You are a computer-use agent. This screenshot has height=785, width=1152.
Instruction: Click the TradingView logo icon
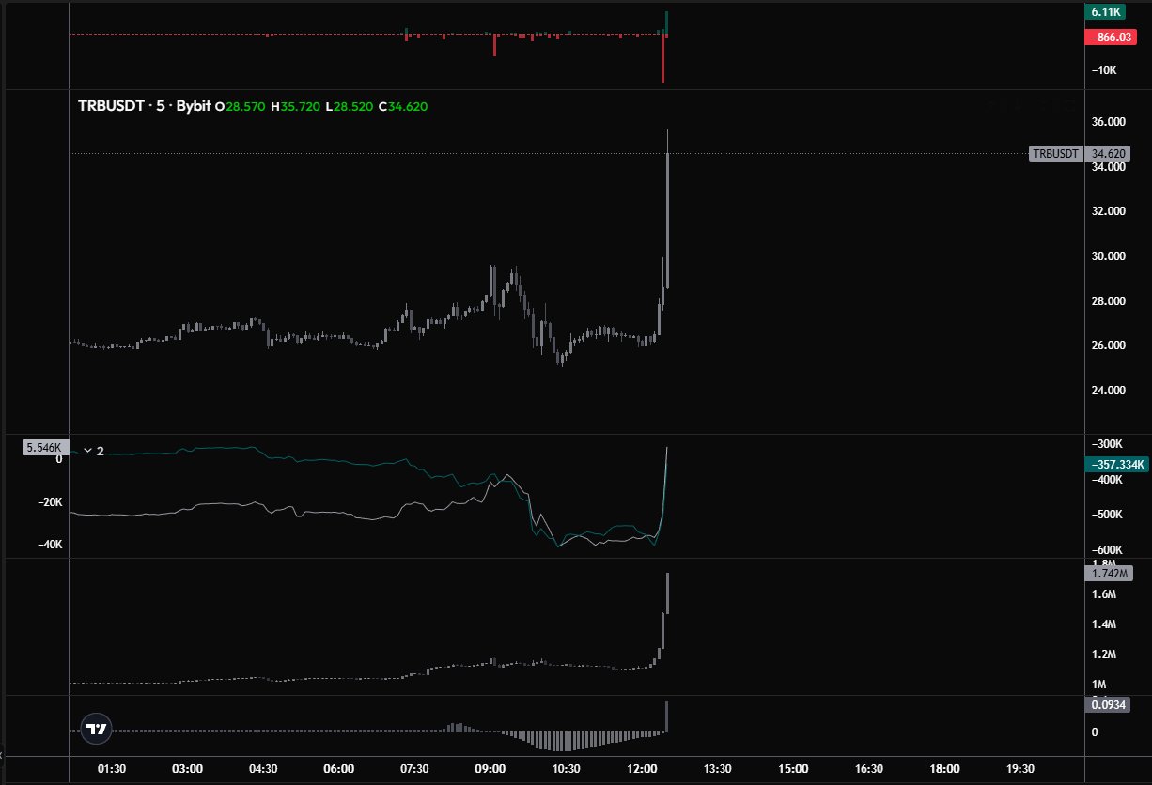pyautogui.click(x=97, y=728)
